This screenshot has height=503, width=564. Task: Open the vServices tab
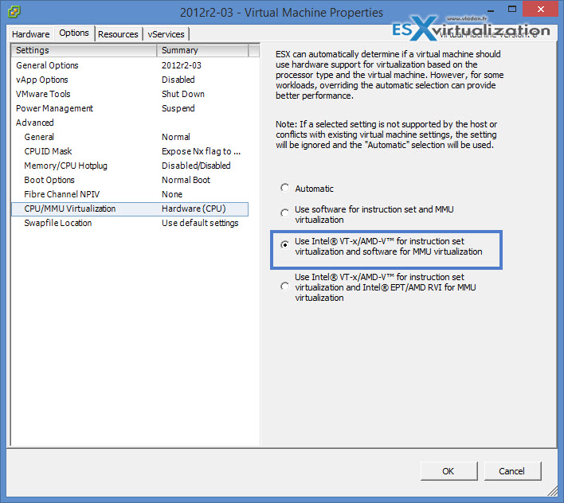[x=166, y=34]
